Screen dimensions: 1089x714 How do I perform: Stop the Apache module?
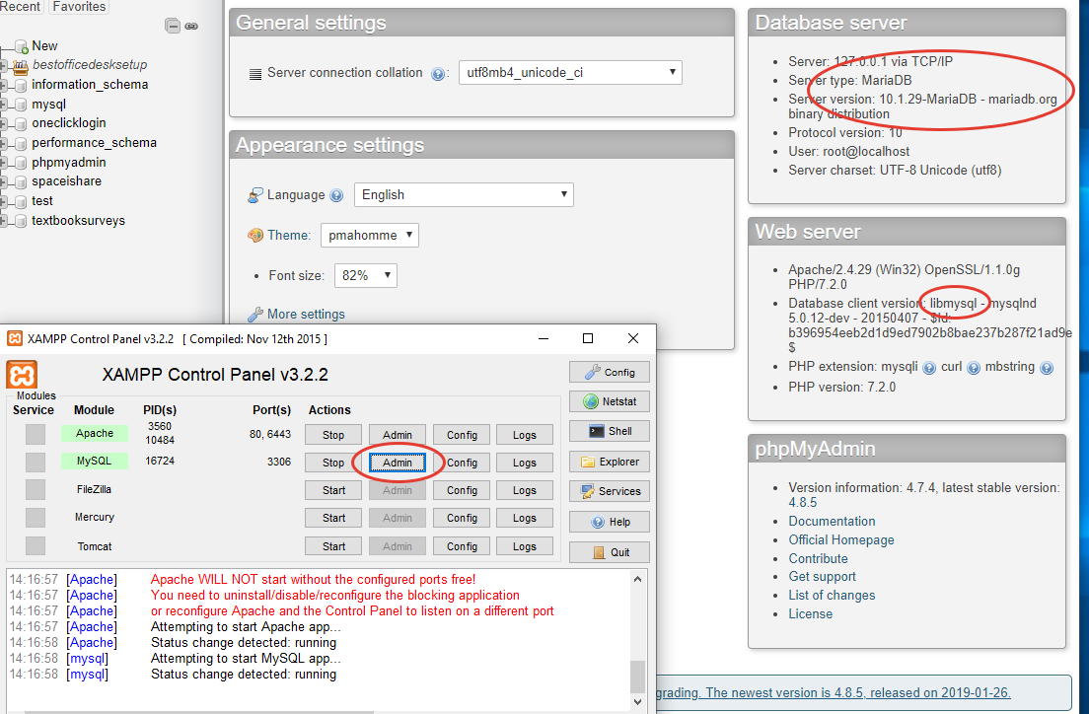click(333, 435)
